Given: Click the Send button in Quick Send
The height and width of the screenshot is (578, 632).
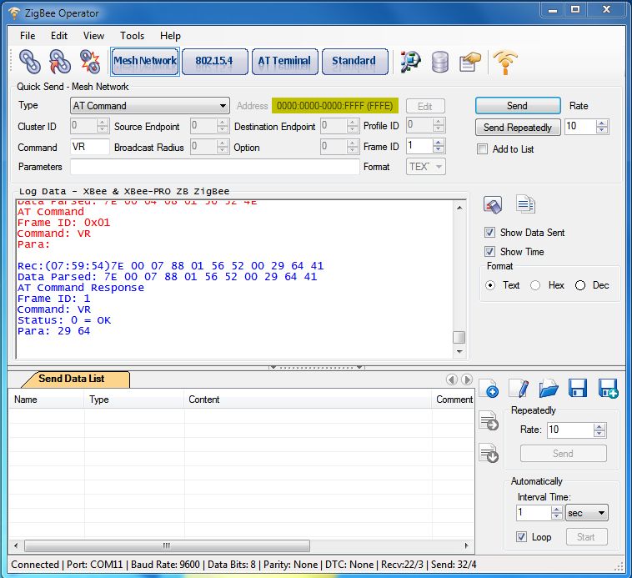Looking at the screenshot, I should [x=518, y=106].
